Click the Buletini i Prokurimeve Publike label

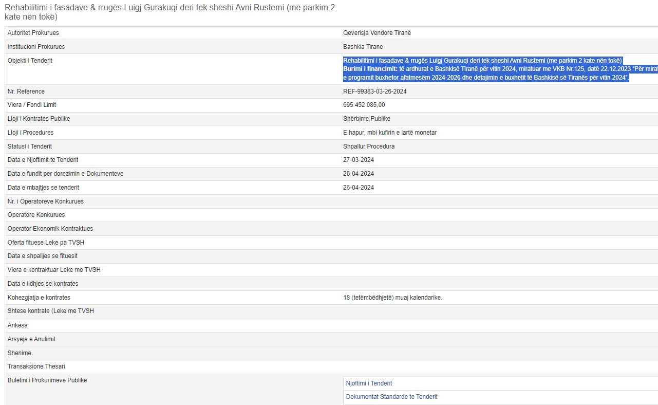[x=47, y=380]
